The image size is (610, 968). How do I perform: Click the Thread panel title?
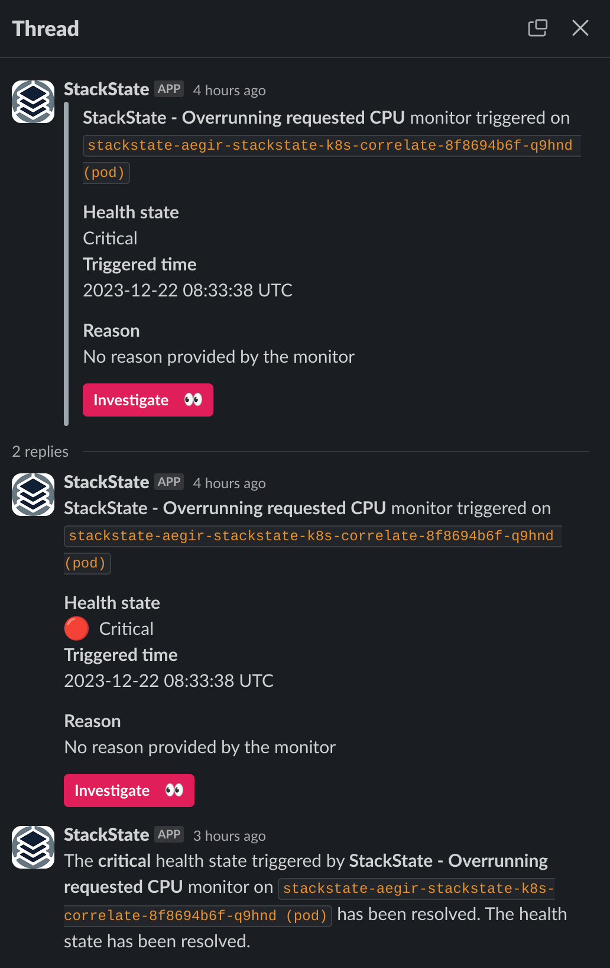pos(45,28)
